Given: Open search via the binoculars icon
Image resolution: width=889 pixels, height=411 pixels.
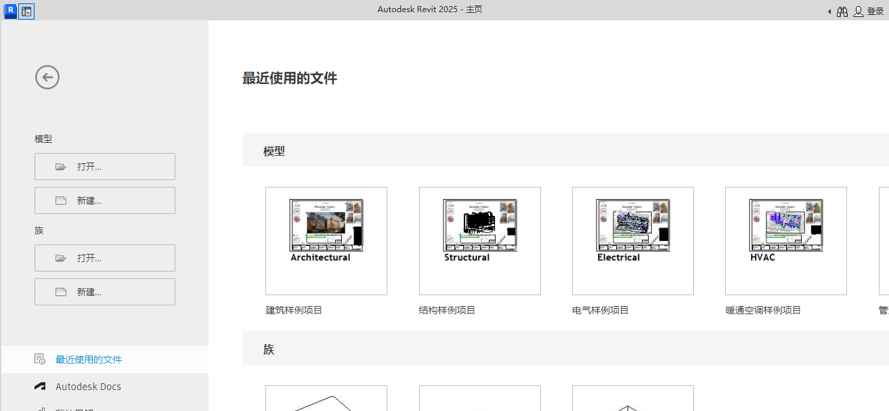Looking at the screenshot, I should [842, 12].
